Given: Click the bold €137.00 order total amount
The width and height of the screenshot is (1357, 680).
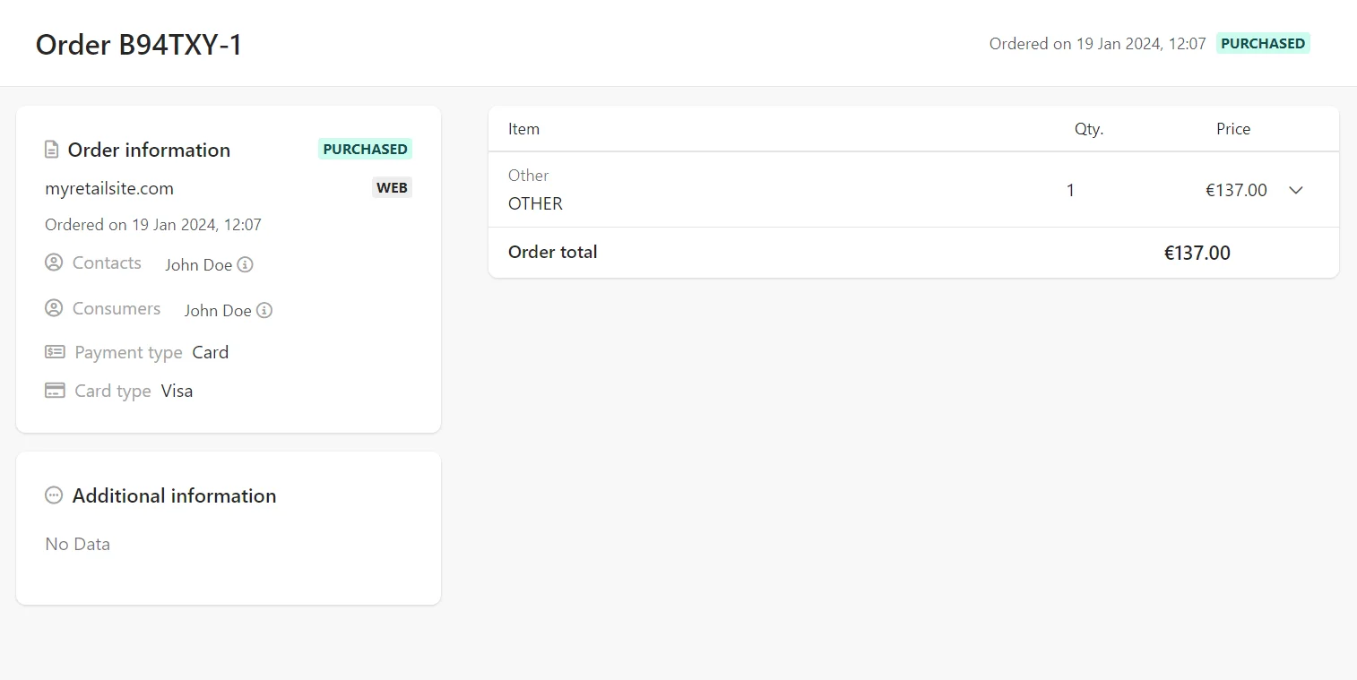Looking at the screenshot, I should [x=1197, y=253].
